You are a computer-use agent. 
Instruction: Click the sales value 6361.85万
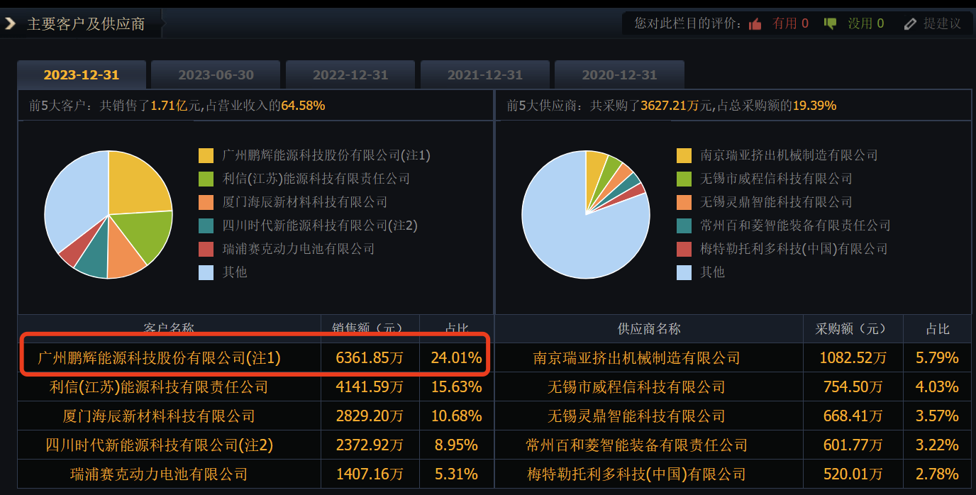[x=370, y=358]
